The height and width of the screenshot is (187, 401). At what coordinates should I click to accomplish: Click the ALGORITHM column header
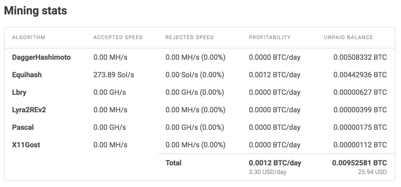click(x=28, y=38)
